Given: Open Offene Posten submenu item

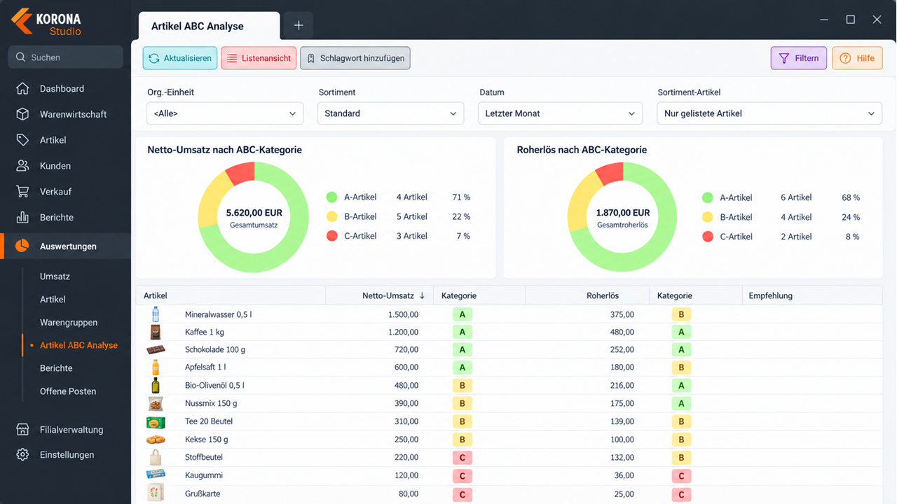Looking at the screenshot, I should point(68,391).
